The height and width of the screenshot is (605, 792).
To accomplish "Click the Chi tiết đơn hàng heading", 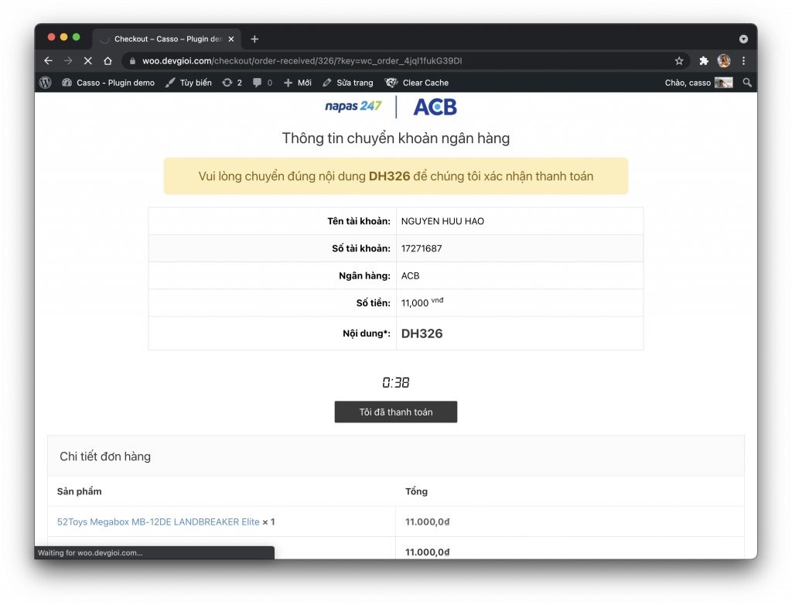I will pos(105,456).
